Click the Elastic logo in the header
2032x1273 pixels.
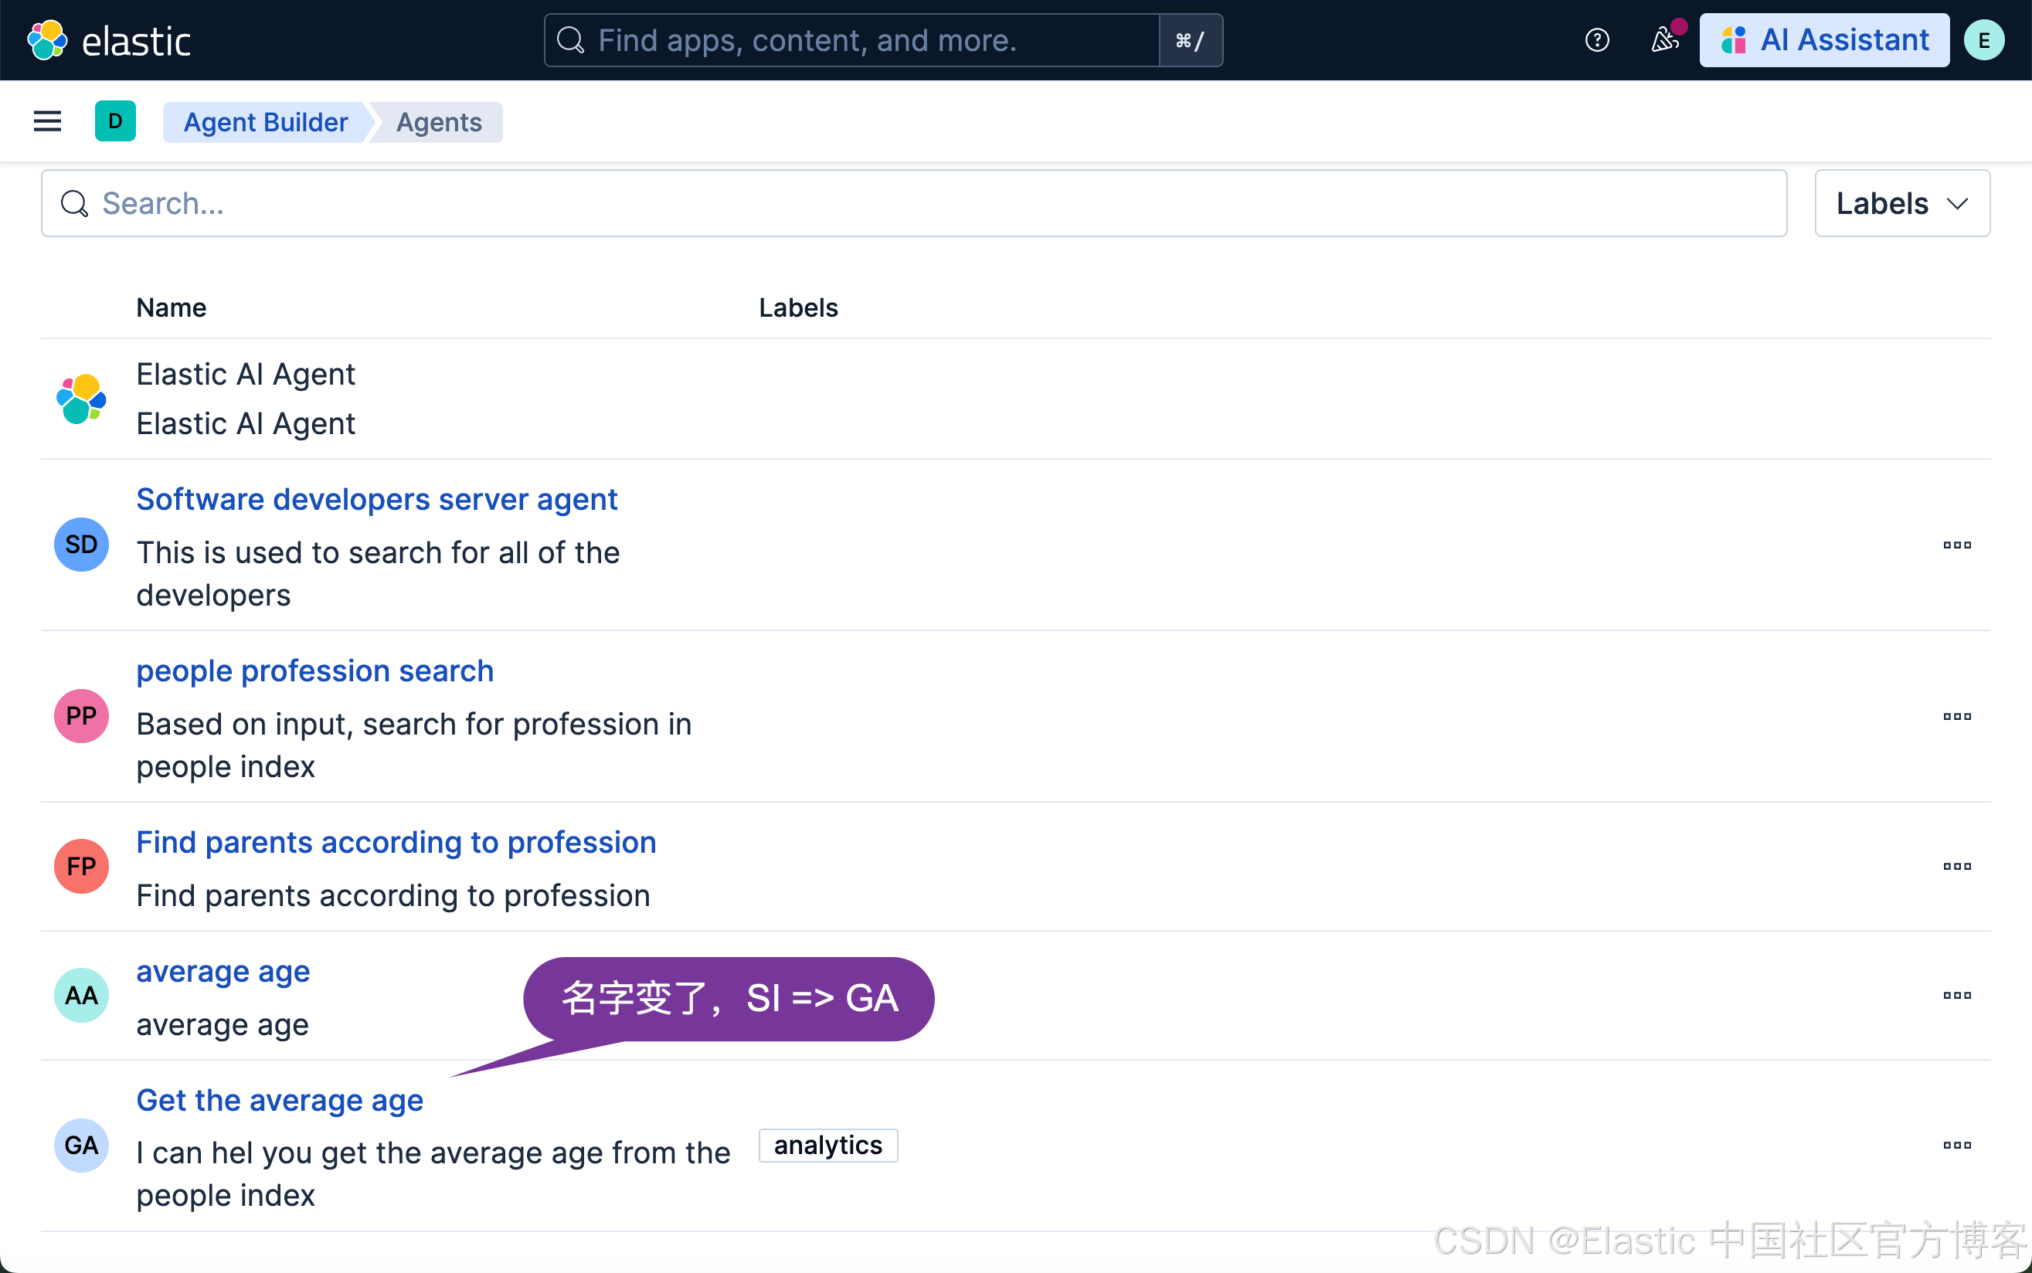(110, 40)
